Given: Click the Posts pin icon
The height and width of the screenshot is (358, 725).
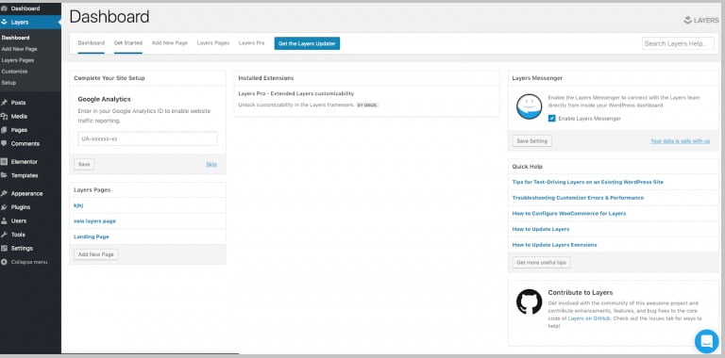Looking at the screenshot, I should [4, 103].
